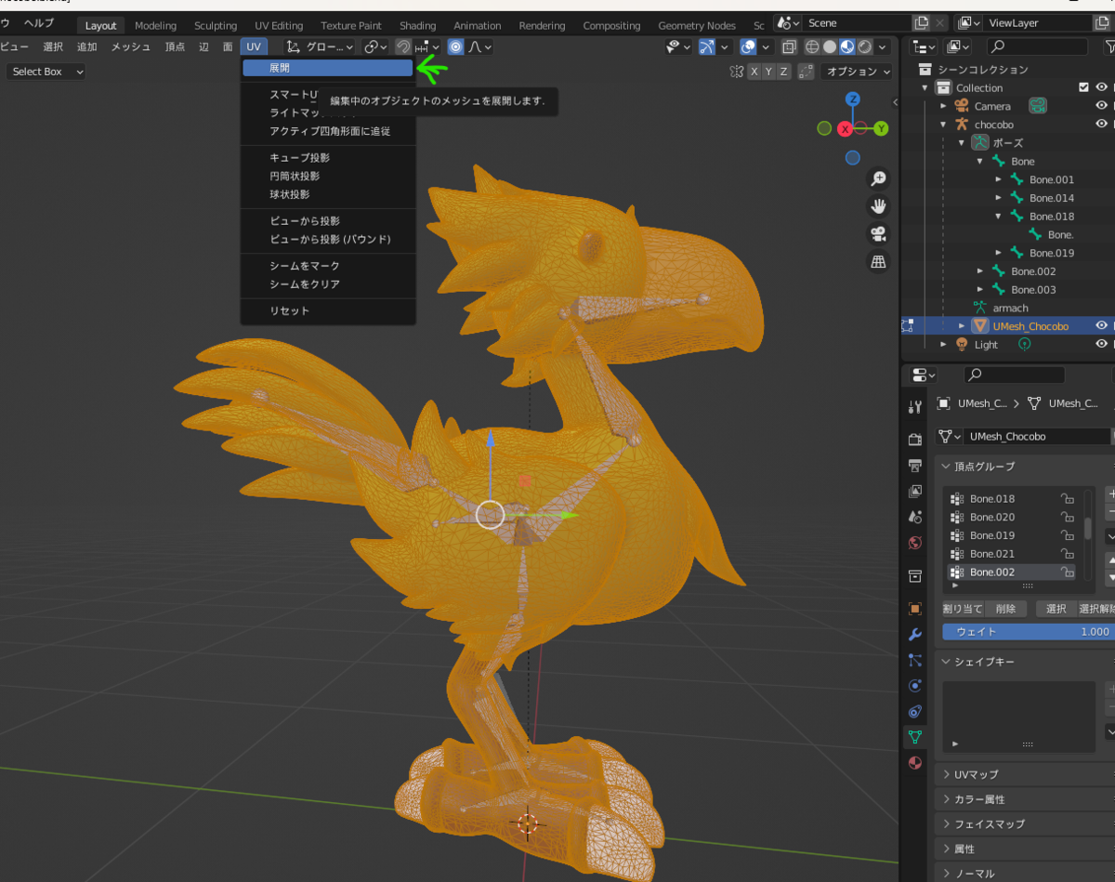Open the shading options dropdown arrow
This screenshot has width=1115, height=882.
pyautogui.click(x=883, y=46)
